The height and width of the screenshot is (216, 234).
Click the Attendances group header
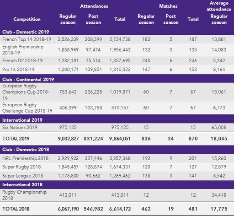tap(94, 6)
